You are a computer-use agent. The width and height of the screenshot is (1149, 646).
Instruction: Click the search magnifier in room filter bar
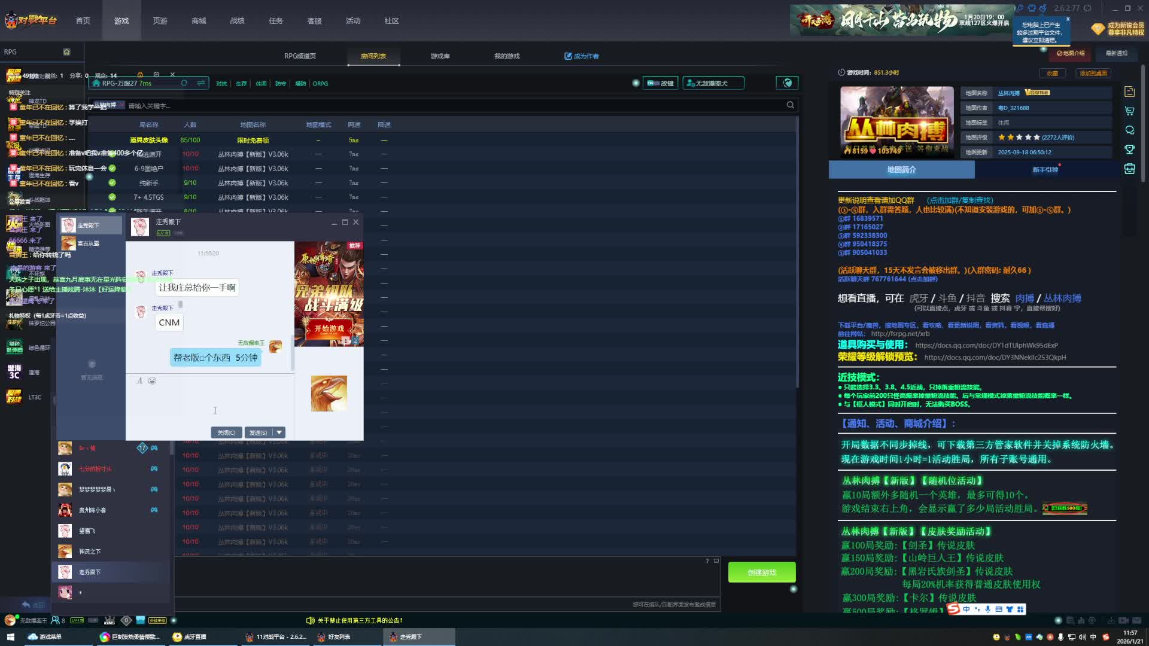(790, 105)
